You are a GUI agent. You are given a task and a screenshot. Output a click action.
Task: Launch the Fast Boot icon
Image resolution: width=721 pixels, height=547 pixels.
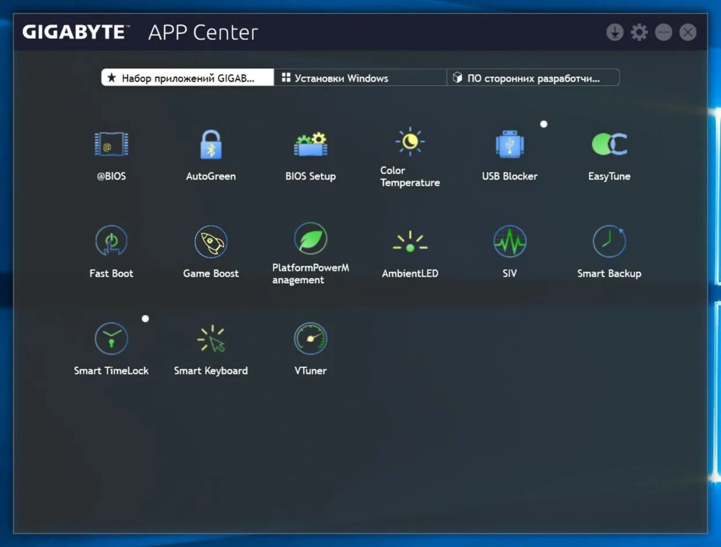point(111,241)
